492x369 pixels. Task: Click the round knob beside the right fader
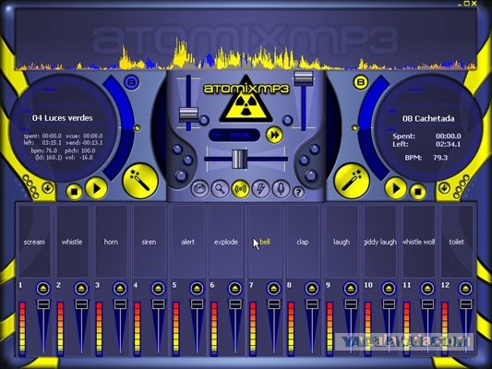287,120
